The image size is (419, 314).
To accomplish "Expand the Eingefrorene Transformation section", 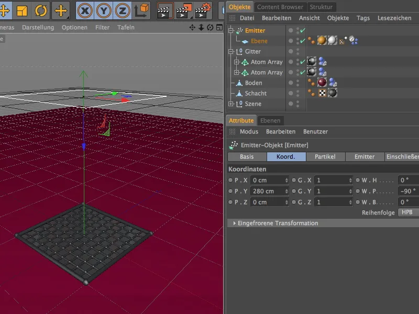I will 234,223.
